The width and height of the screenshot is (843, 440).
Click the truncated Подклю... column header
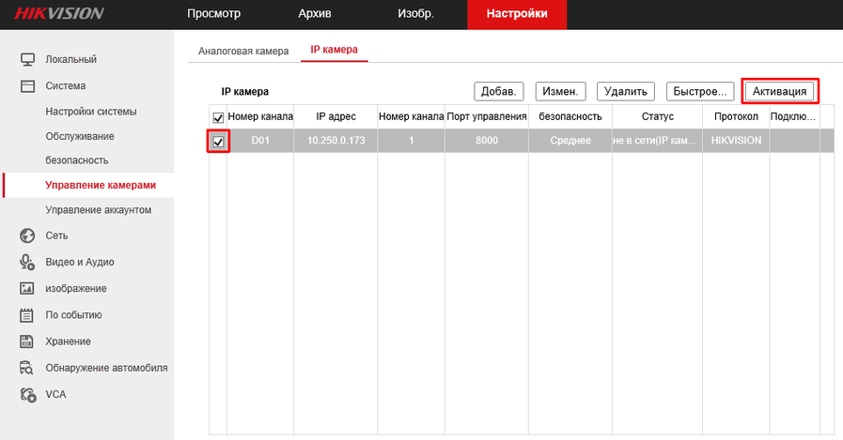(x=793, y=116)
